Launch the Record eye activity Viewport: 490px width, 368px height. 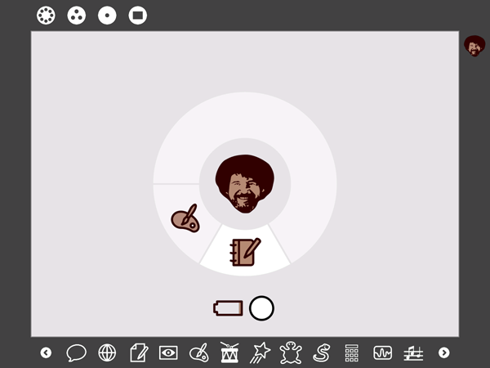click(x=168, y=352)
